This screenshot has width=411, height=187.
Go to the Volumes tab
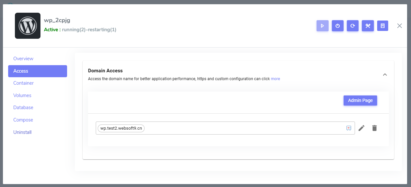coord(22,95)
